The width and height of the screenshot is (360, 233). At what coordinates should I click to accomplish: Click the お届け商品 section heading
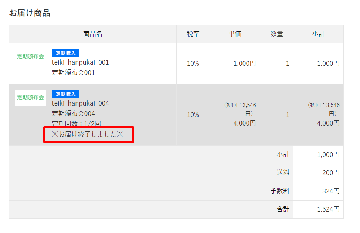pos(30,13)
